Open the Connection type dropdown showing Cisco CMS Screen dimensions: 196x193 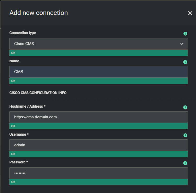coord(94,44)
